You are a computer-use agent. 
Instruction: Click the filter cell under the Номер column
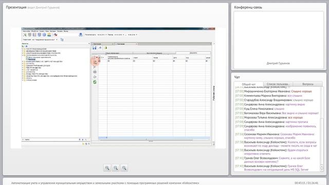(x=163, y=61)
